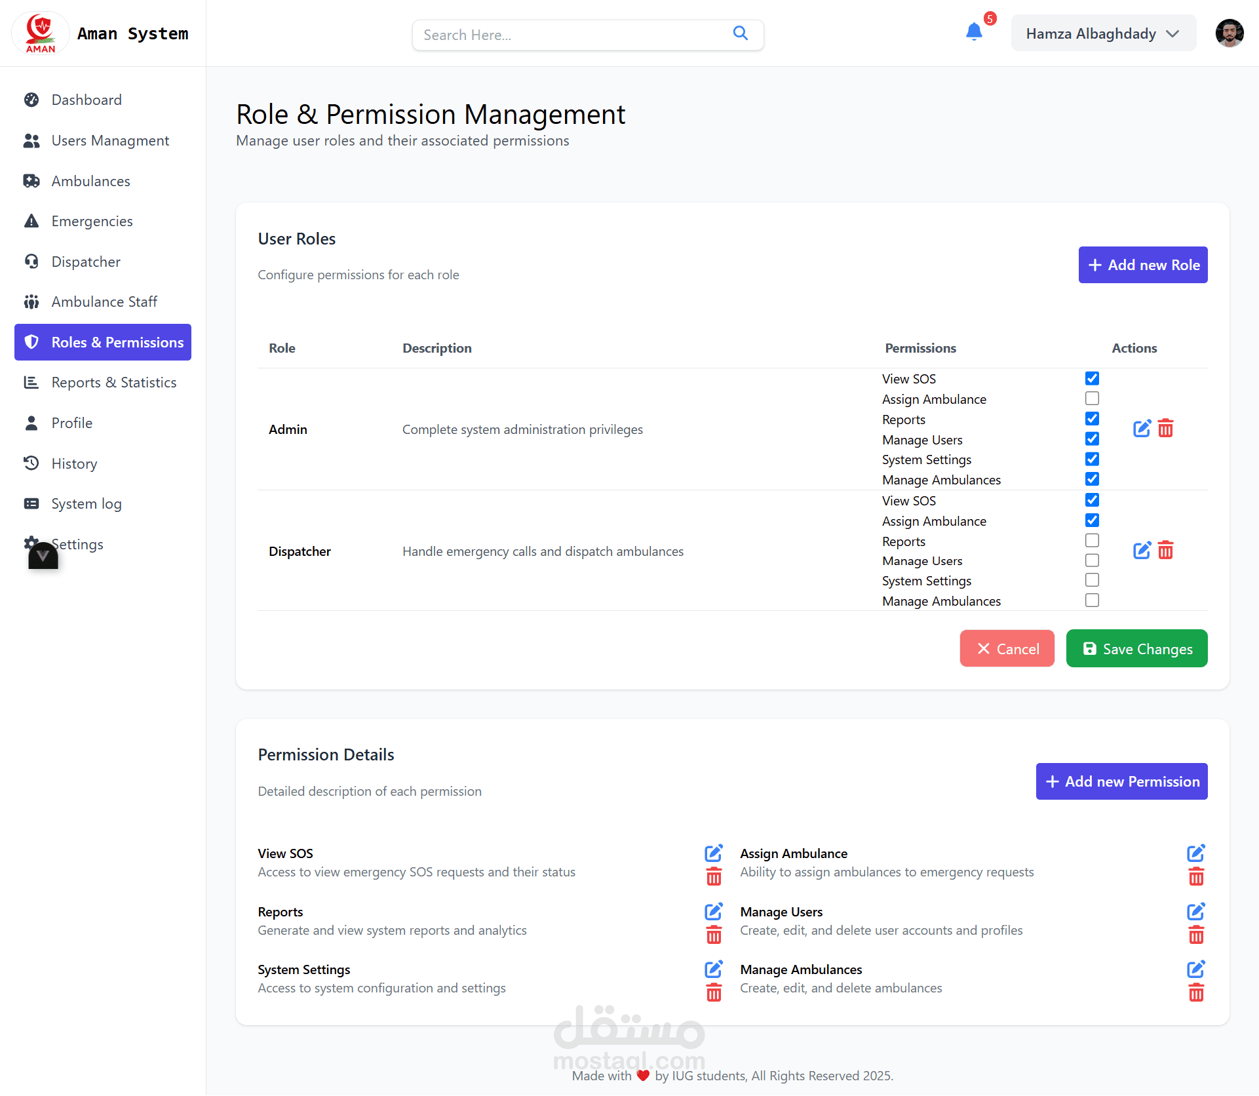Click the notification bell icon

[x=974, y=32]
